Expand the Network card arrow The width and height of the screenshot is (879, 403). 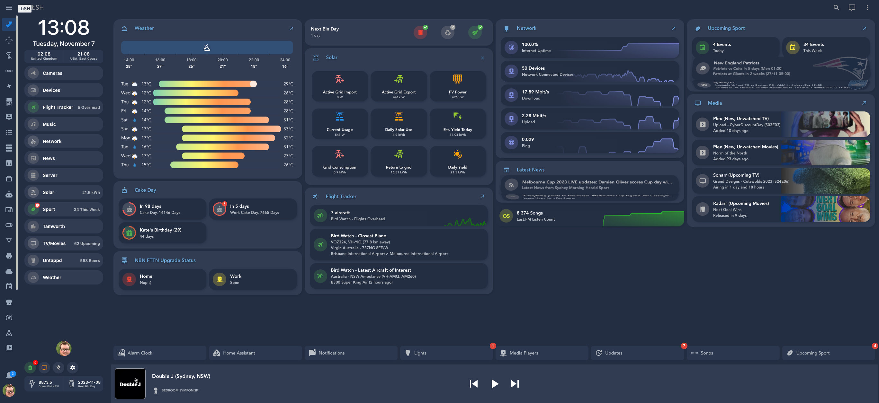tap(673, 28)
